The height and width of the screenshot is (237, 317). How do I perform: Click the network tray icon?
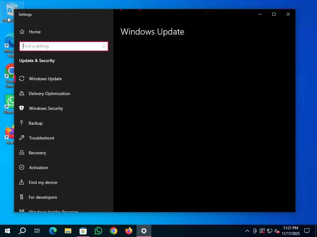(x=270, y=231)
